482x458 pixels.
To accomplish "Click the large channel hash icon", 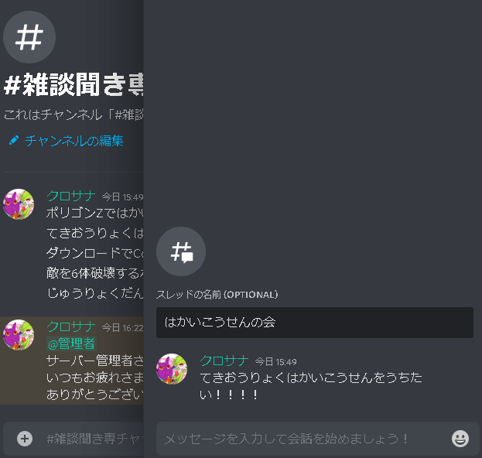I will click(x=29, y=37).
